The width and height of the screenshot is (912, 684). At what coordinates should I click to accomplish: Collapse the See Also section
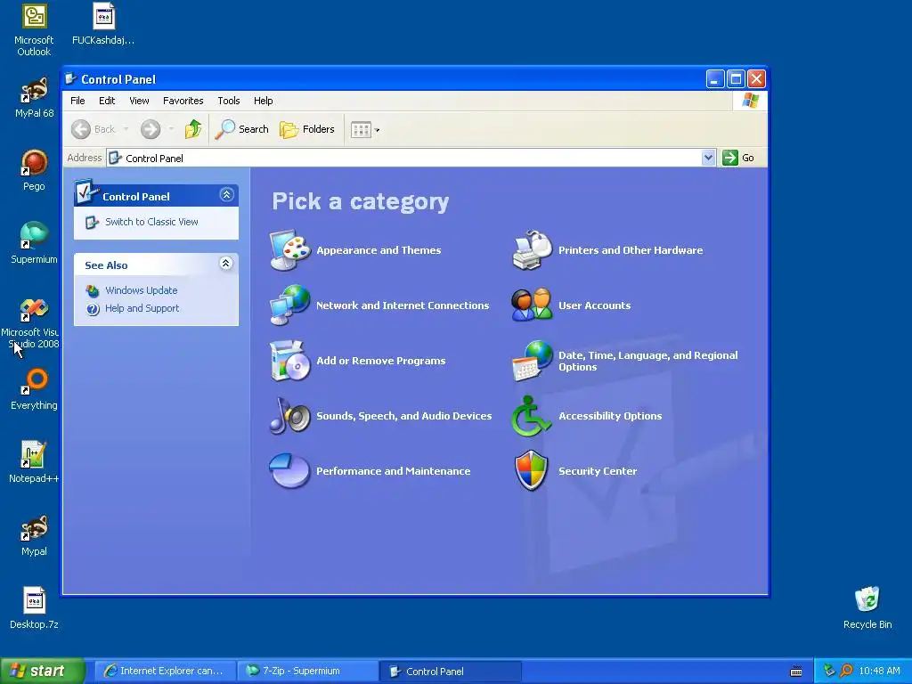pyautogui.click(x=225, y=264)
